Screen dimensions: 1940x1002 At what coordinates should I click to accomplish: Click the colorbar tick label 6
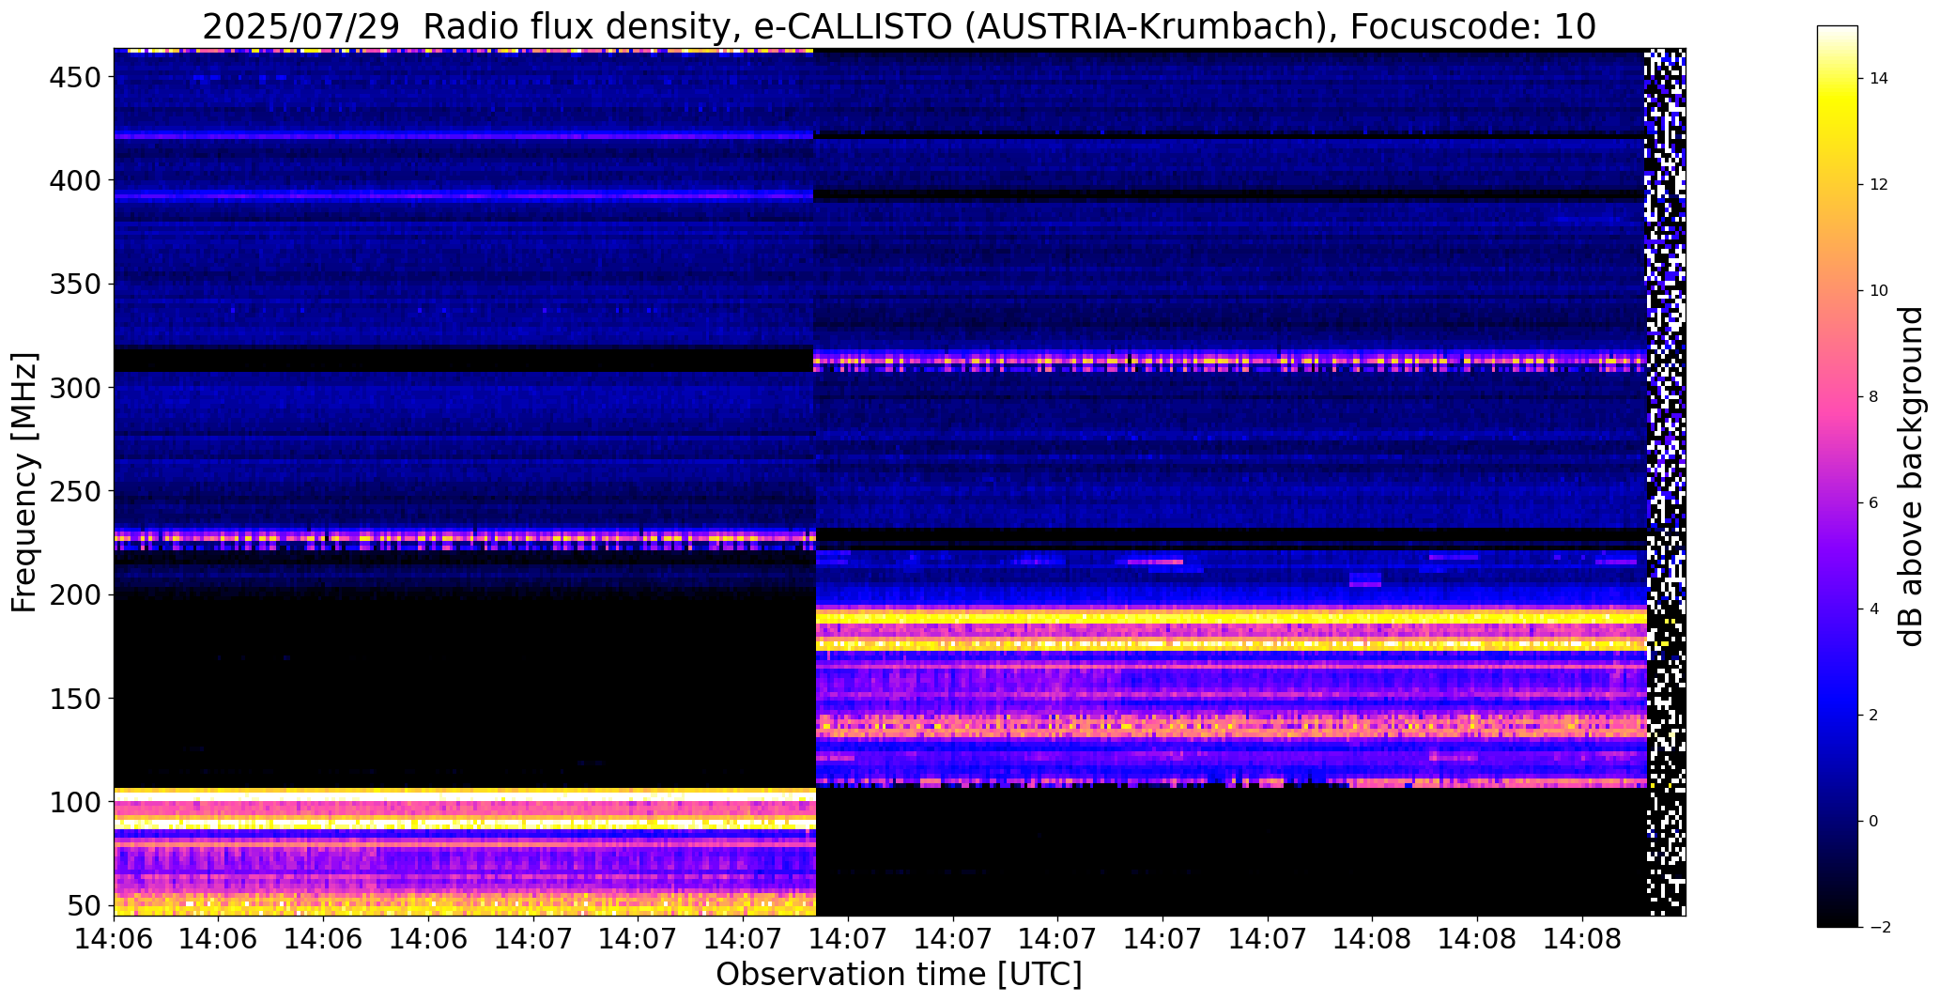[1874, 503]
